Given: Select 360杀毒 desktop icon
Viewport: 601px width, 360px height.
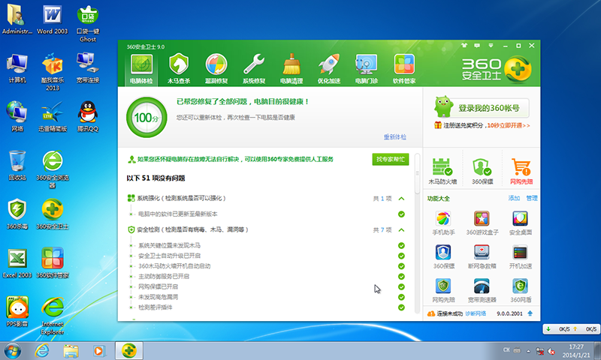Looking at the screenshot, I should (17, 214).
